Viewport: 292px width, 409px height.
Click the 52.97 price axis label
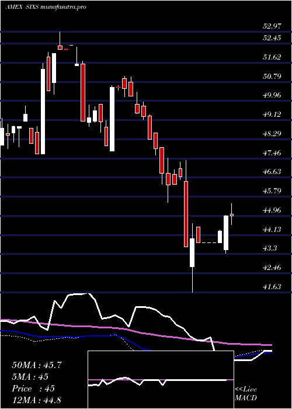coord(272,26)
